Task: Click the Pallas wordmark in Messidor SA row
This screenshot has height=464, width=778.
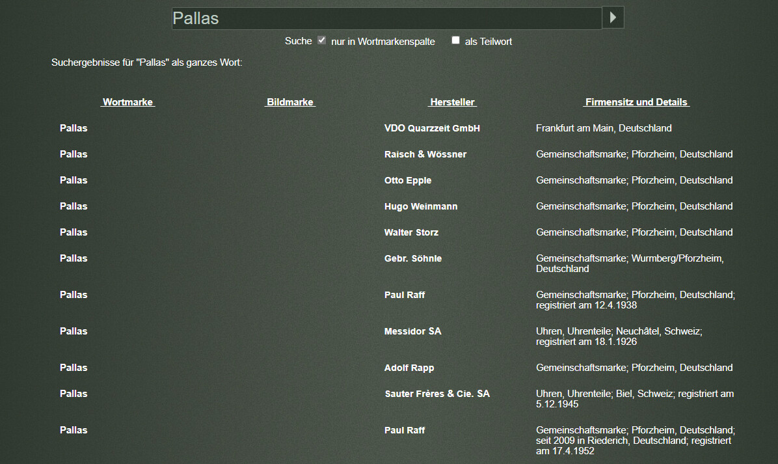Action: [x=74, y=331]
